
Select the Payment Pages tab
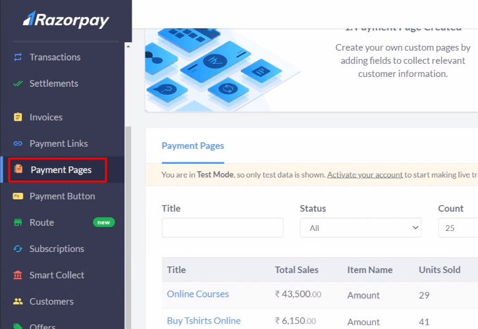(193, 146)
